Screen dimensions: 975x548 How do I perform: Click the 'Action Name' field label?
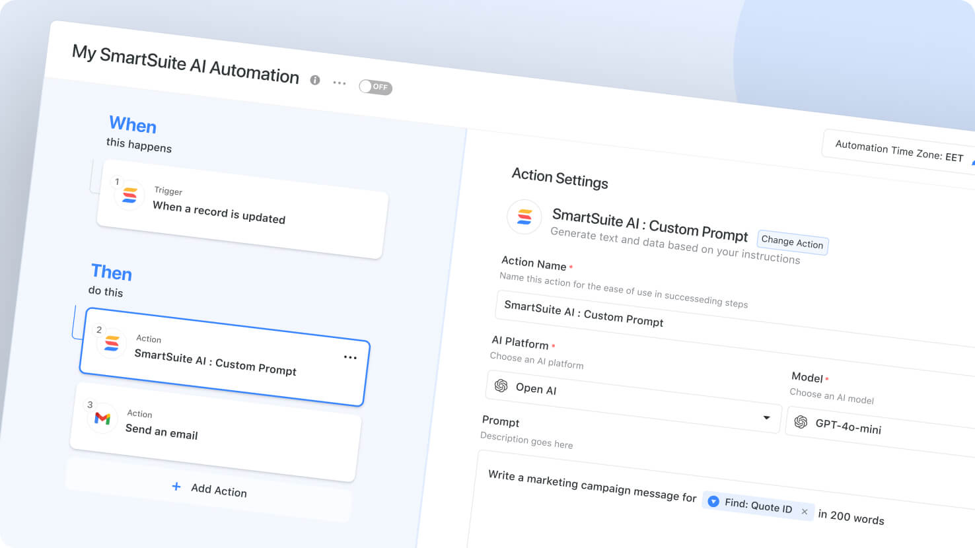point(534,263)
